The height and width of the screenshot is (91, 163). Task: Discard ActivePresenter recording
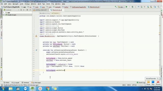[158, 83]
